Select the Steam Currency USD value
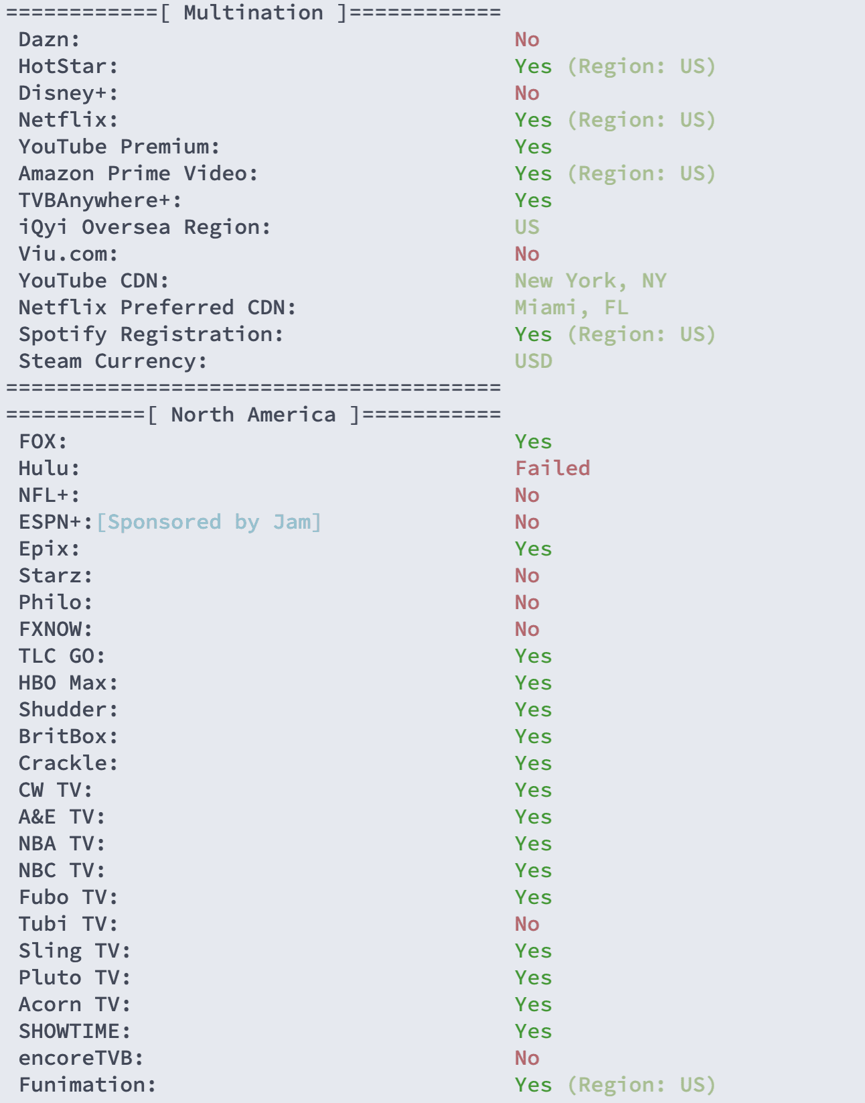The width and height of the screenshot is (865, 1103). coord(534,361)
